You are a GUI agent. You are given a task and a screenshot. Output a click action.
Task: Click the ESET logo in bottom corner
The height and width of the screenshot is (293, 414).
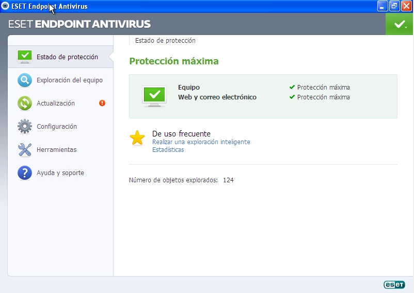394,285
